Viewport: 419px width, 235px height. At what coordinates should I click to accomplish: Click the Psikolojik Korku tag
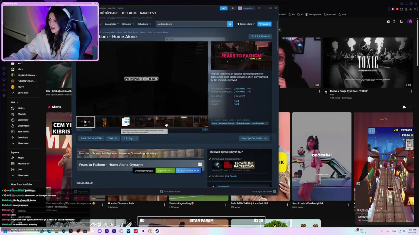tap(244, 123)
